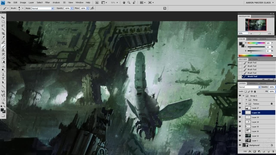This screenshot has height=155, width=276.
Task: Select the Magic Wand tool
Action: (3, 30)
